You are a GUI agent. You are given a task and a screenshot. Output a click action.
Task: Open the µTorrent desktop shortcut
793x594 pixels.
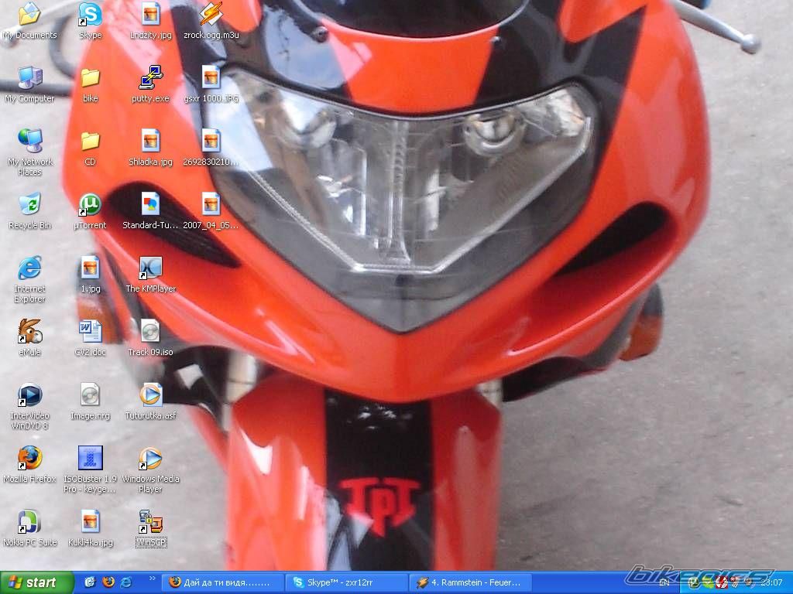click(90, 206)
